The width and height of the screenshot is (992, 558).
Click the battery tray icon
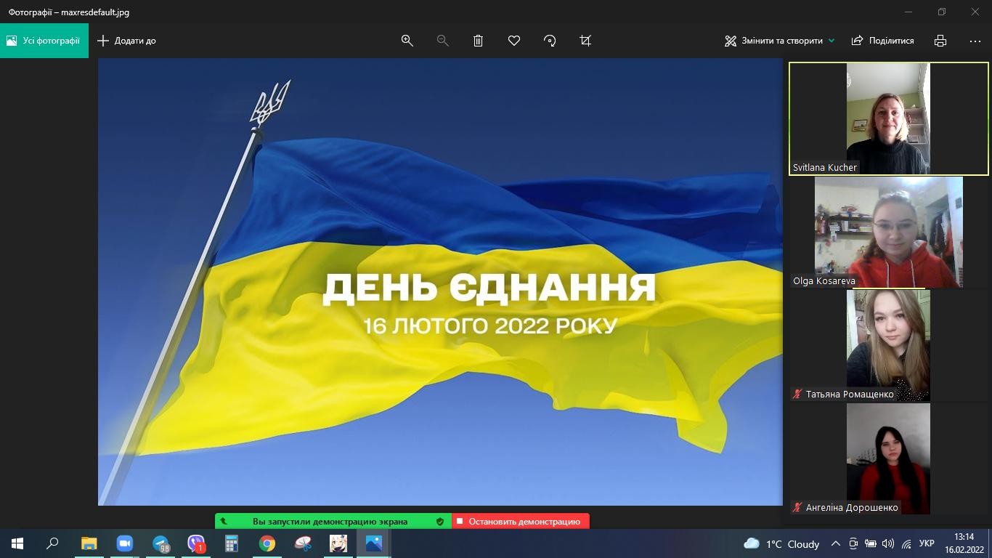click(x=871, y=543)
